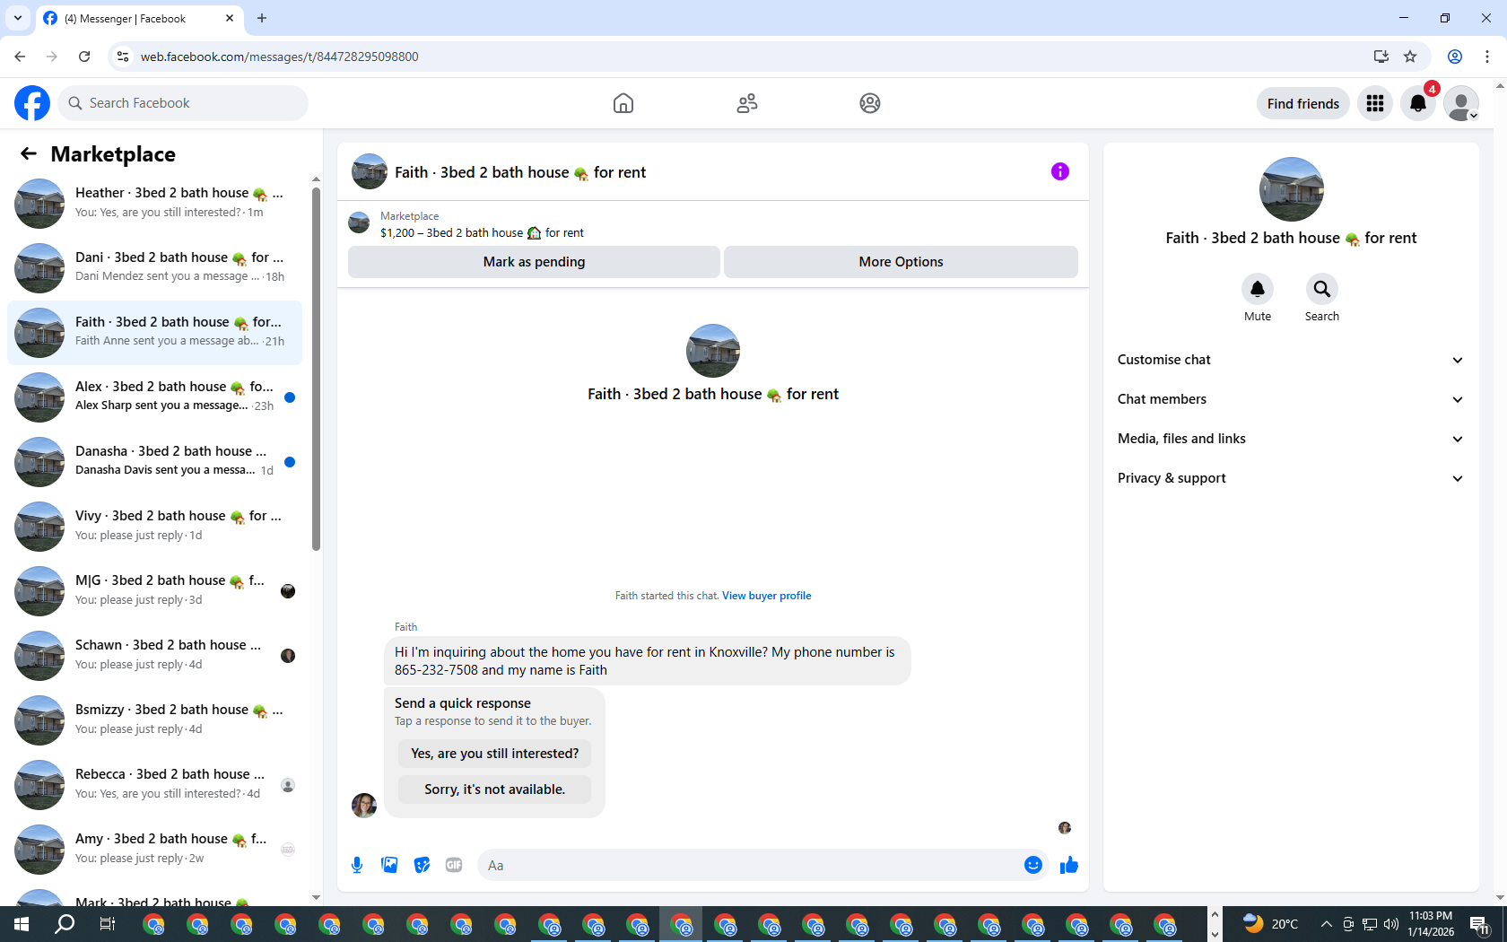Send a thumbs-up like
The image size is (1507, 942).
point(1068,865)
